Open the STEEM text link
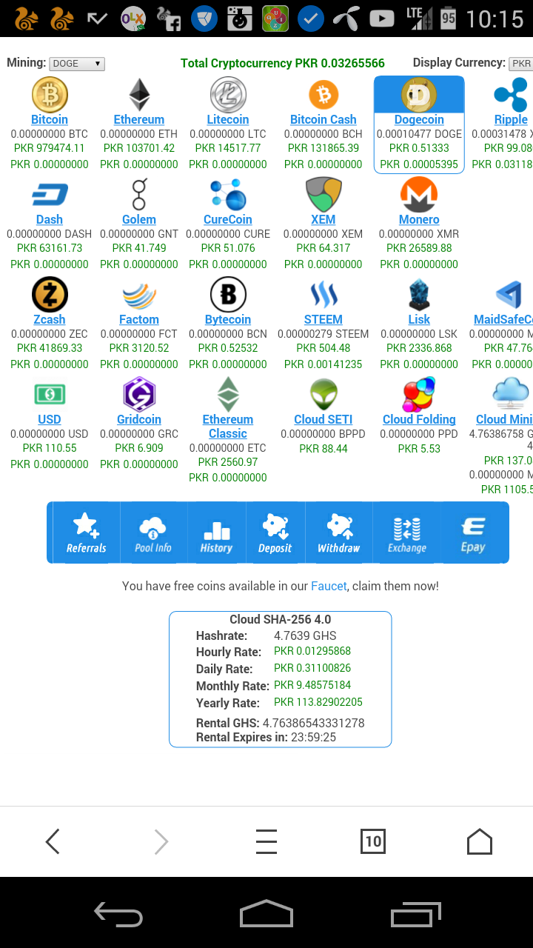 coord(324,319)
